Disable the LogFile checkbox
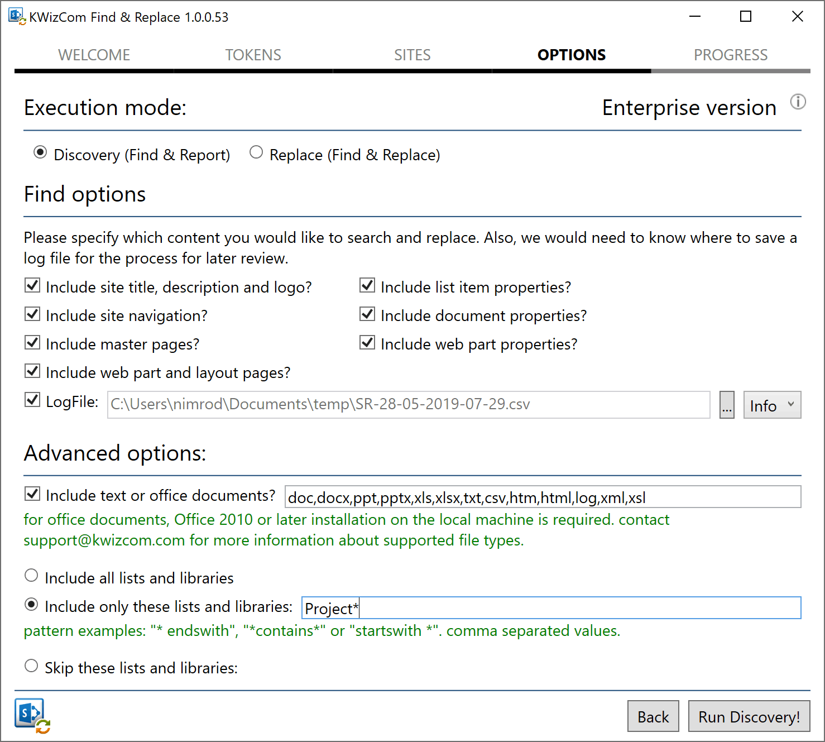Screen dimensions: 825x742 [32, 399]
